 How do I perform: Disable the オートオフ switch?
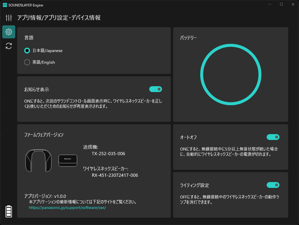point(273,137)
